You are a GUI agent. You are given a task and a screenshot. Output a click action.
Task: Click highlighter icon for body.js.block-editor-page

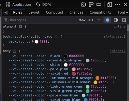click(56, 37)
